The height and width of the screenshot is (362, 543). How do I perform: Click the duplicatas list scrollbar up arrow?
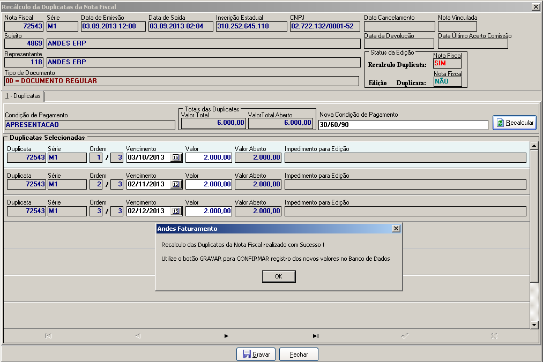click(x=534, y=146)
